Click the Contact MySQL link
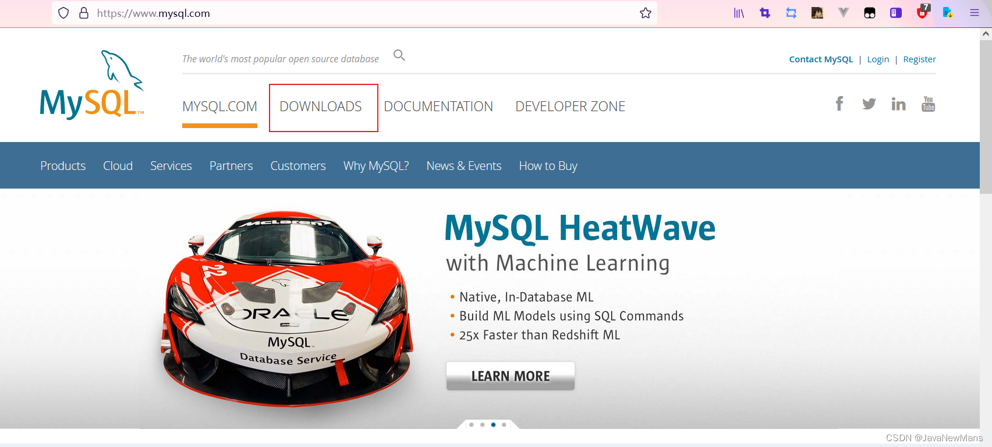 click(821, 59)
